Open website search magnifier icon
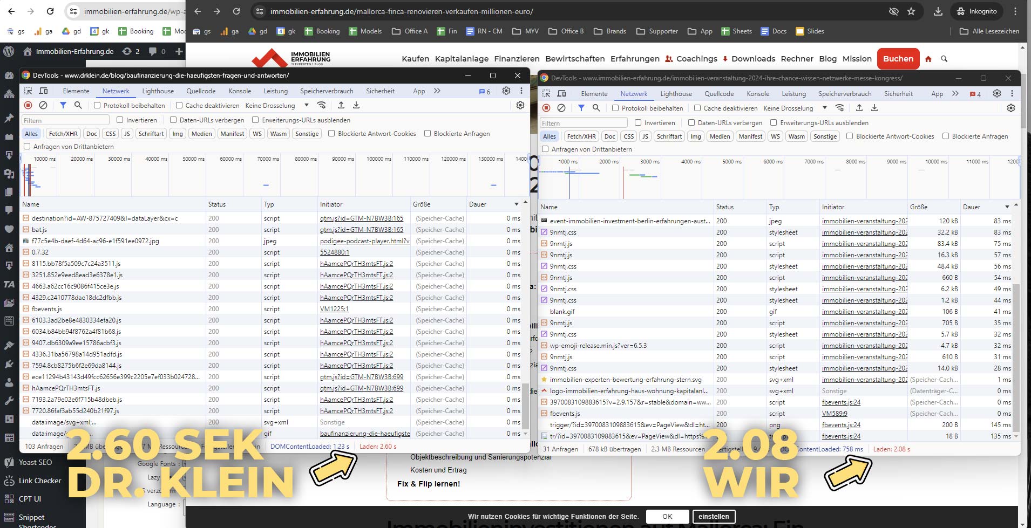This screenshot has width=1031, height=528. (x=944, y=59)
